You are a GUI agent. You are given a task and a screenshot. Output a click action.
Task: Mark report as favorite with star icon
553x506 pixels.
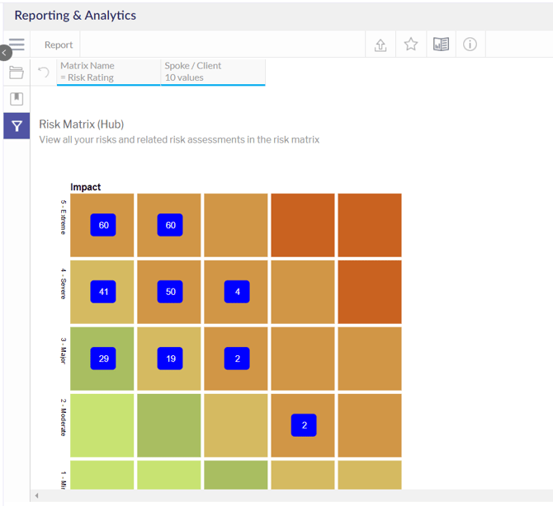pyautogui.click(x=410, y=45)
